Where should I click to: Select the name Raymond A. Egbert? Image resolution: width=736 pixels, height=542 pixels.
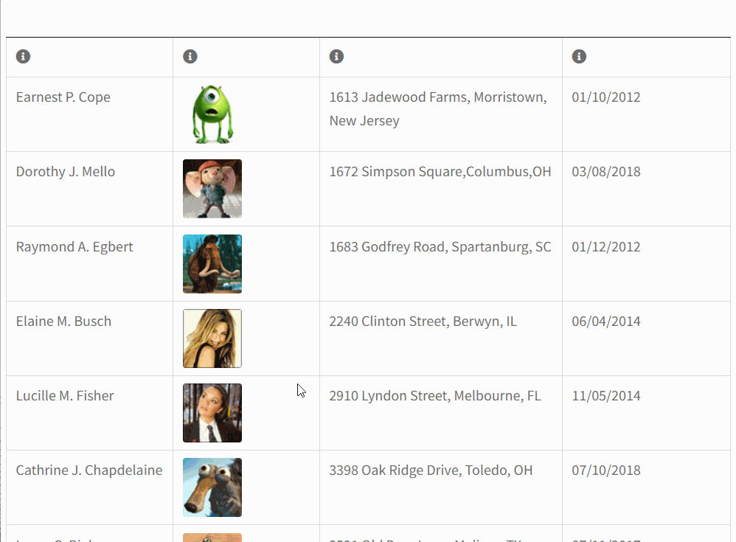coord(74,247)
